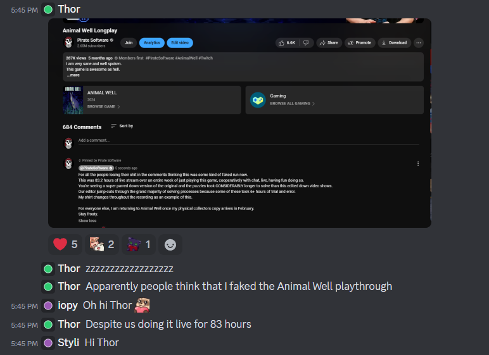Toggle the second emoji reaction with count 2
The width and height of the screenshot is (489, 355).
coord(102,244)
